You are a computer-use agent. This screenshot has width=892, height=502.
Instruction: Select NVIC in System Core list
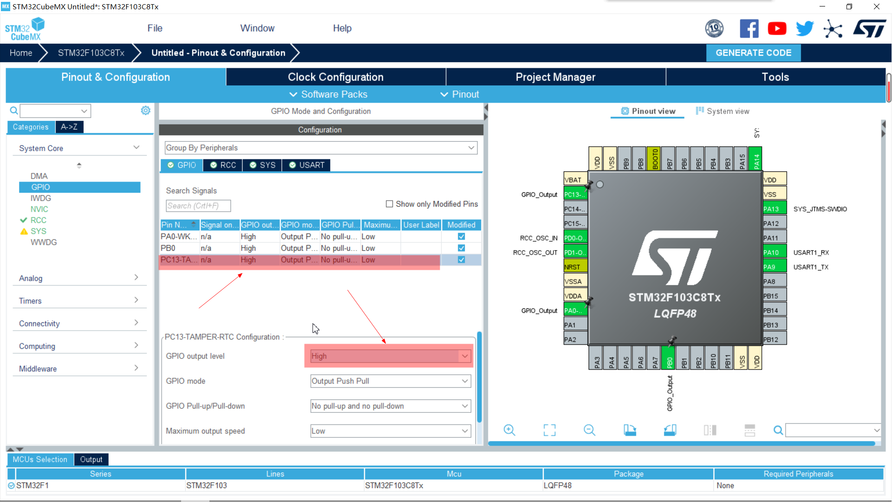pos(39,209)
